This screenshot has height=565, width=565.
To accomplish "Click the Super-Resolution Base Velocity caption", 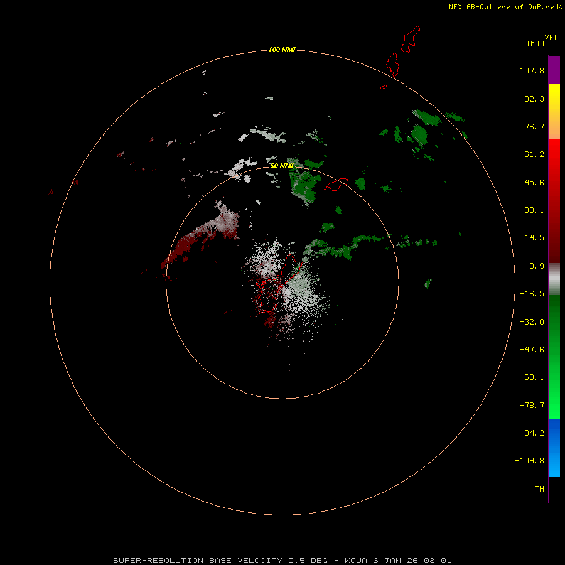I will coord(282,561).
